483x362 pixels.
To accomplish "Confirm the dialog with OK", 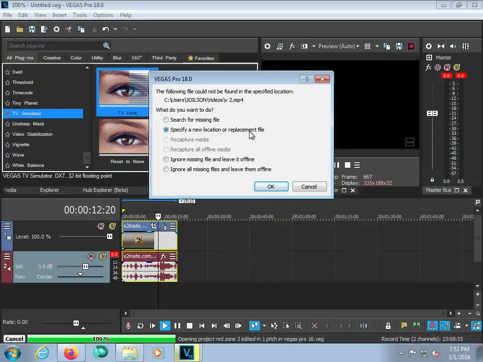I will (x=271, y=187).
